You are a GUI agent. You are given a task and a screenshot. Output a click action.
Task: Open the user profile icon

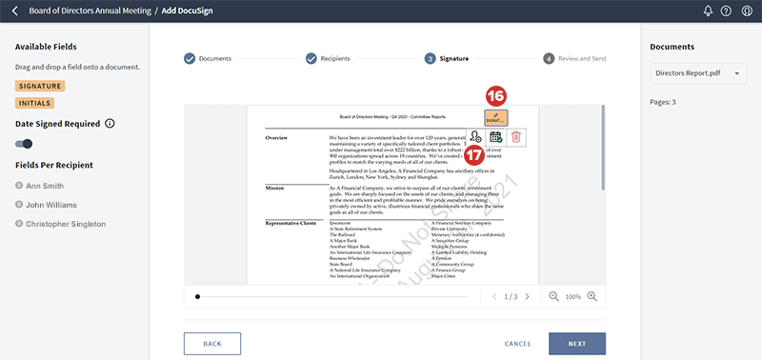click(747, 10)
